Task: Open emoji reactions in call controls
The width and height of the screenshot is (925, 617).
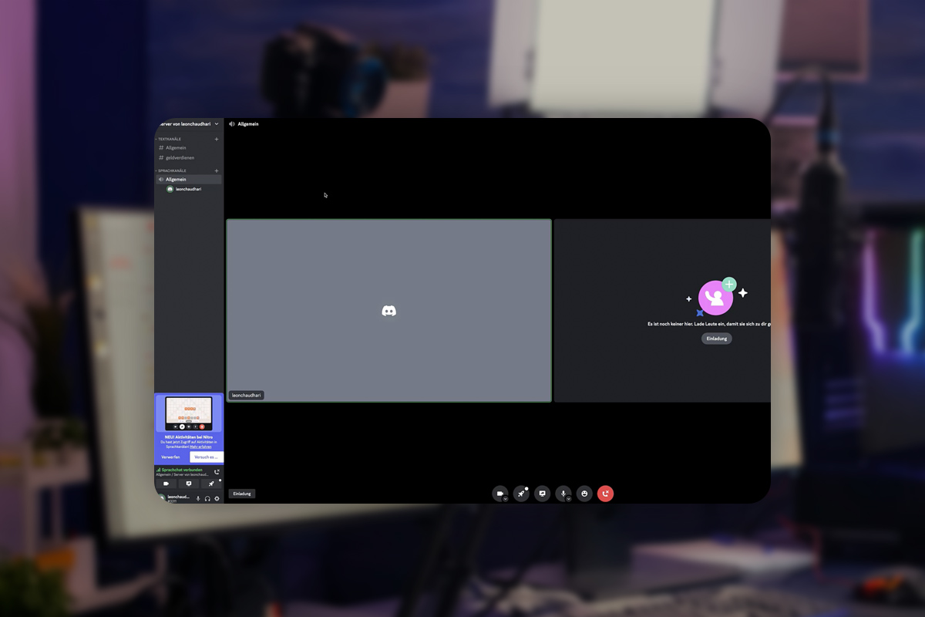Action: pyautogui.click(x=584, y=494)
